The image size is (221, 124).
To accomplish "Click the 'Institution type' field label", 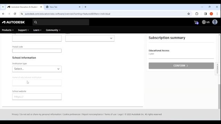I will pos(19,63).
